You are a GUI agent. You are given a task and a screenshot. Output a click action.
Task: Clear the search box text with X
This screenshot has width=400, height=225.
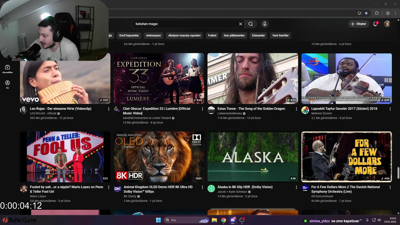click(x=241, y=24)
